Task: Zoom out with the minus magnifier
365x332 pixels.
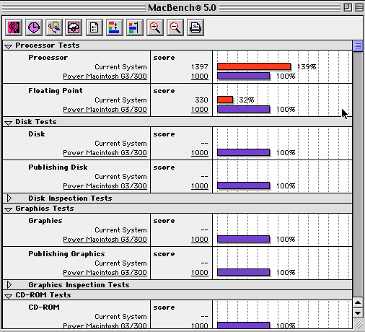Action: (175, 27)
